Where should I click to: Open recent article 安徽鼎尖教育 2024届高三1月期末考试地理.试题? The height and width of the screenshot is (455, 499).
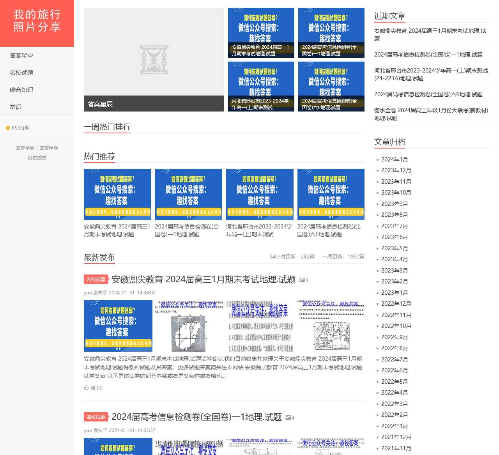[430, 35]
